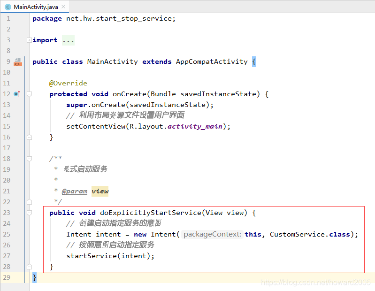Click the AppCompatActivity superclass name
375x291 pixels.
(212, 61)
